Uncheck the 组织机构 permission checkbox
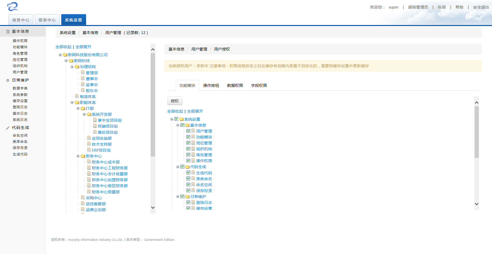The height and width of the screenshot is (254, 492). [188, 149]
